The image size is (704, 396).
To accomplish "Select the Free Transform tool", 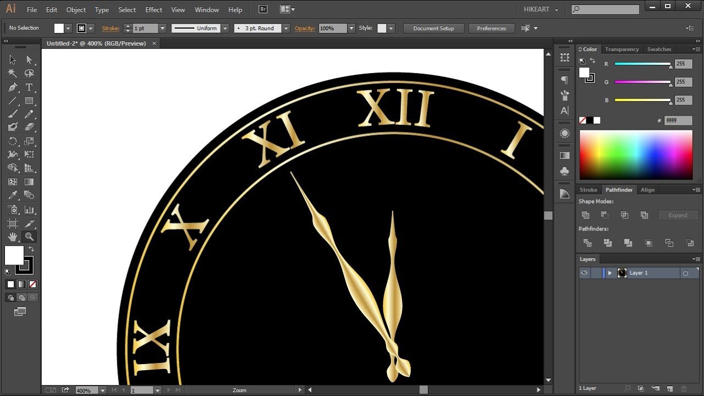I will pos(29,155).
